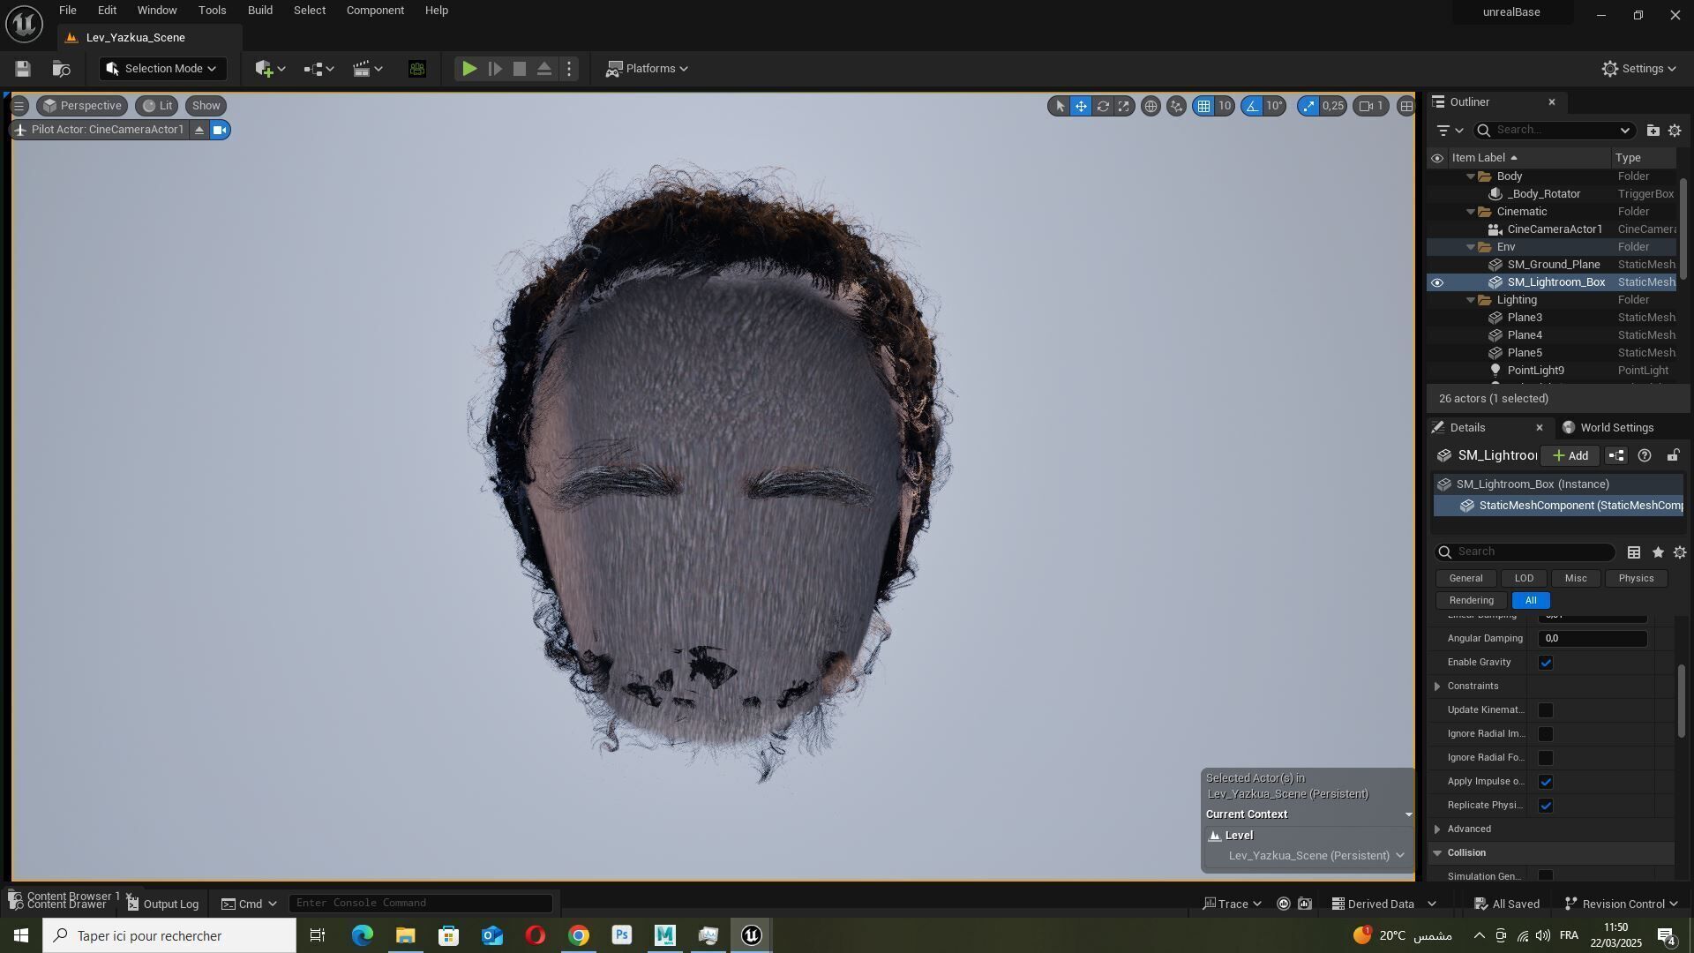Open Selection Mode dropdown
The height and width of the screenshot is (953, 1694).
[x=161, y=69]
